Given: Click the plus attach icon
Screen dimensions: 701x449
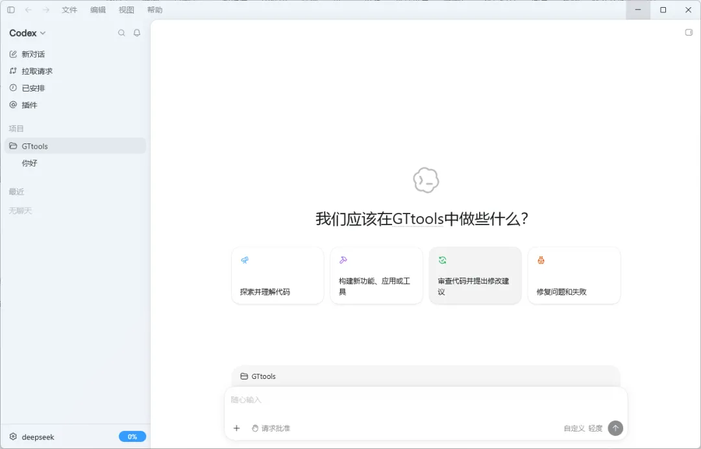Looking at the screenshot, I should tap(236, 428).
